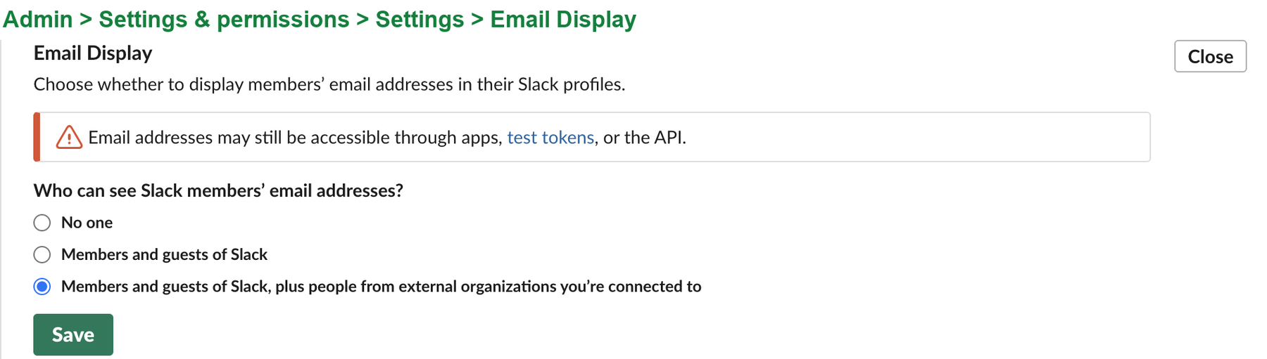
Task: Open the "test tokens" link
Action: click(x=550, y=138)
